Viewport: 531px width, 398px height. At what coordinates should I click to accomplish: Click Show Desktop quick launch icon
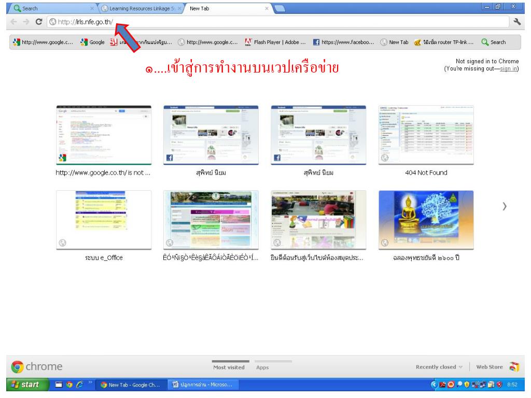(59, 385)
